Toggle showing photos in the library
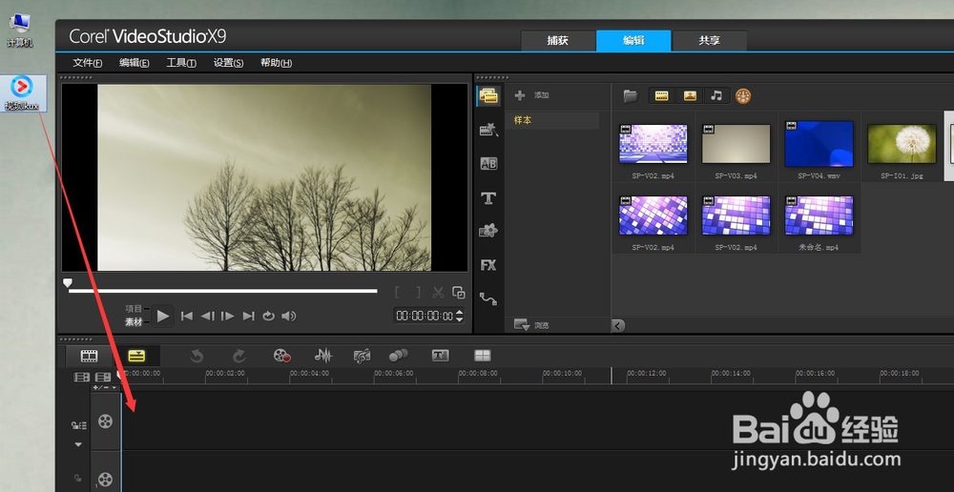 point(690,95)
